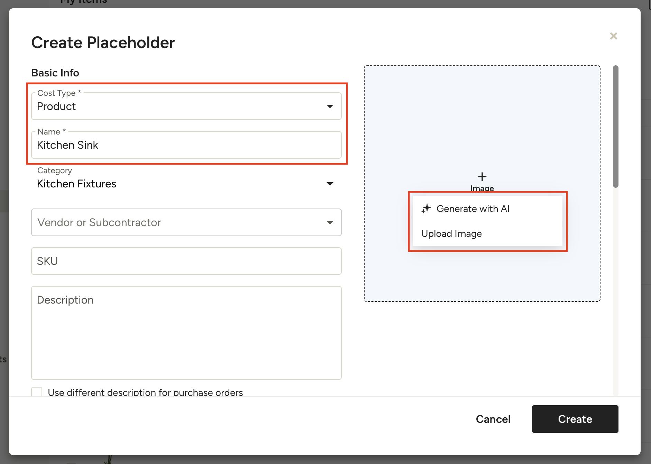This screenshot has height=464, width=651.
Task: Choose Generate with AI from the image menu
Action: [473, 209]
